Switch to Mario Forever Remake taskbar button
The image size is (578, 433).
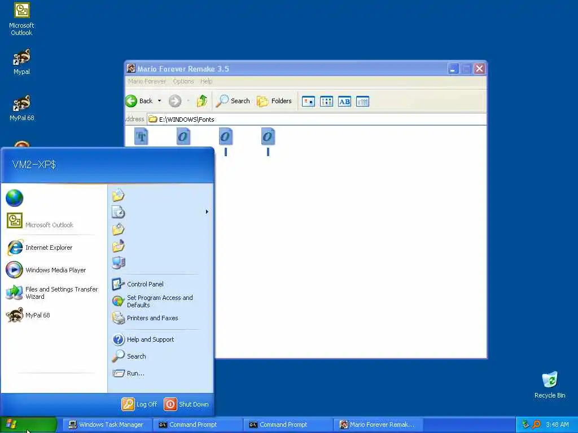(x=378, y=425)
